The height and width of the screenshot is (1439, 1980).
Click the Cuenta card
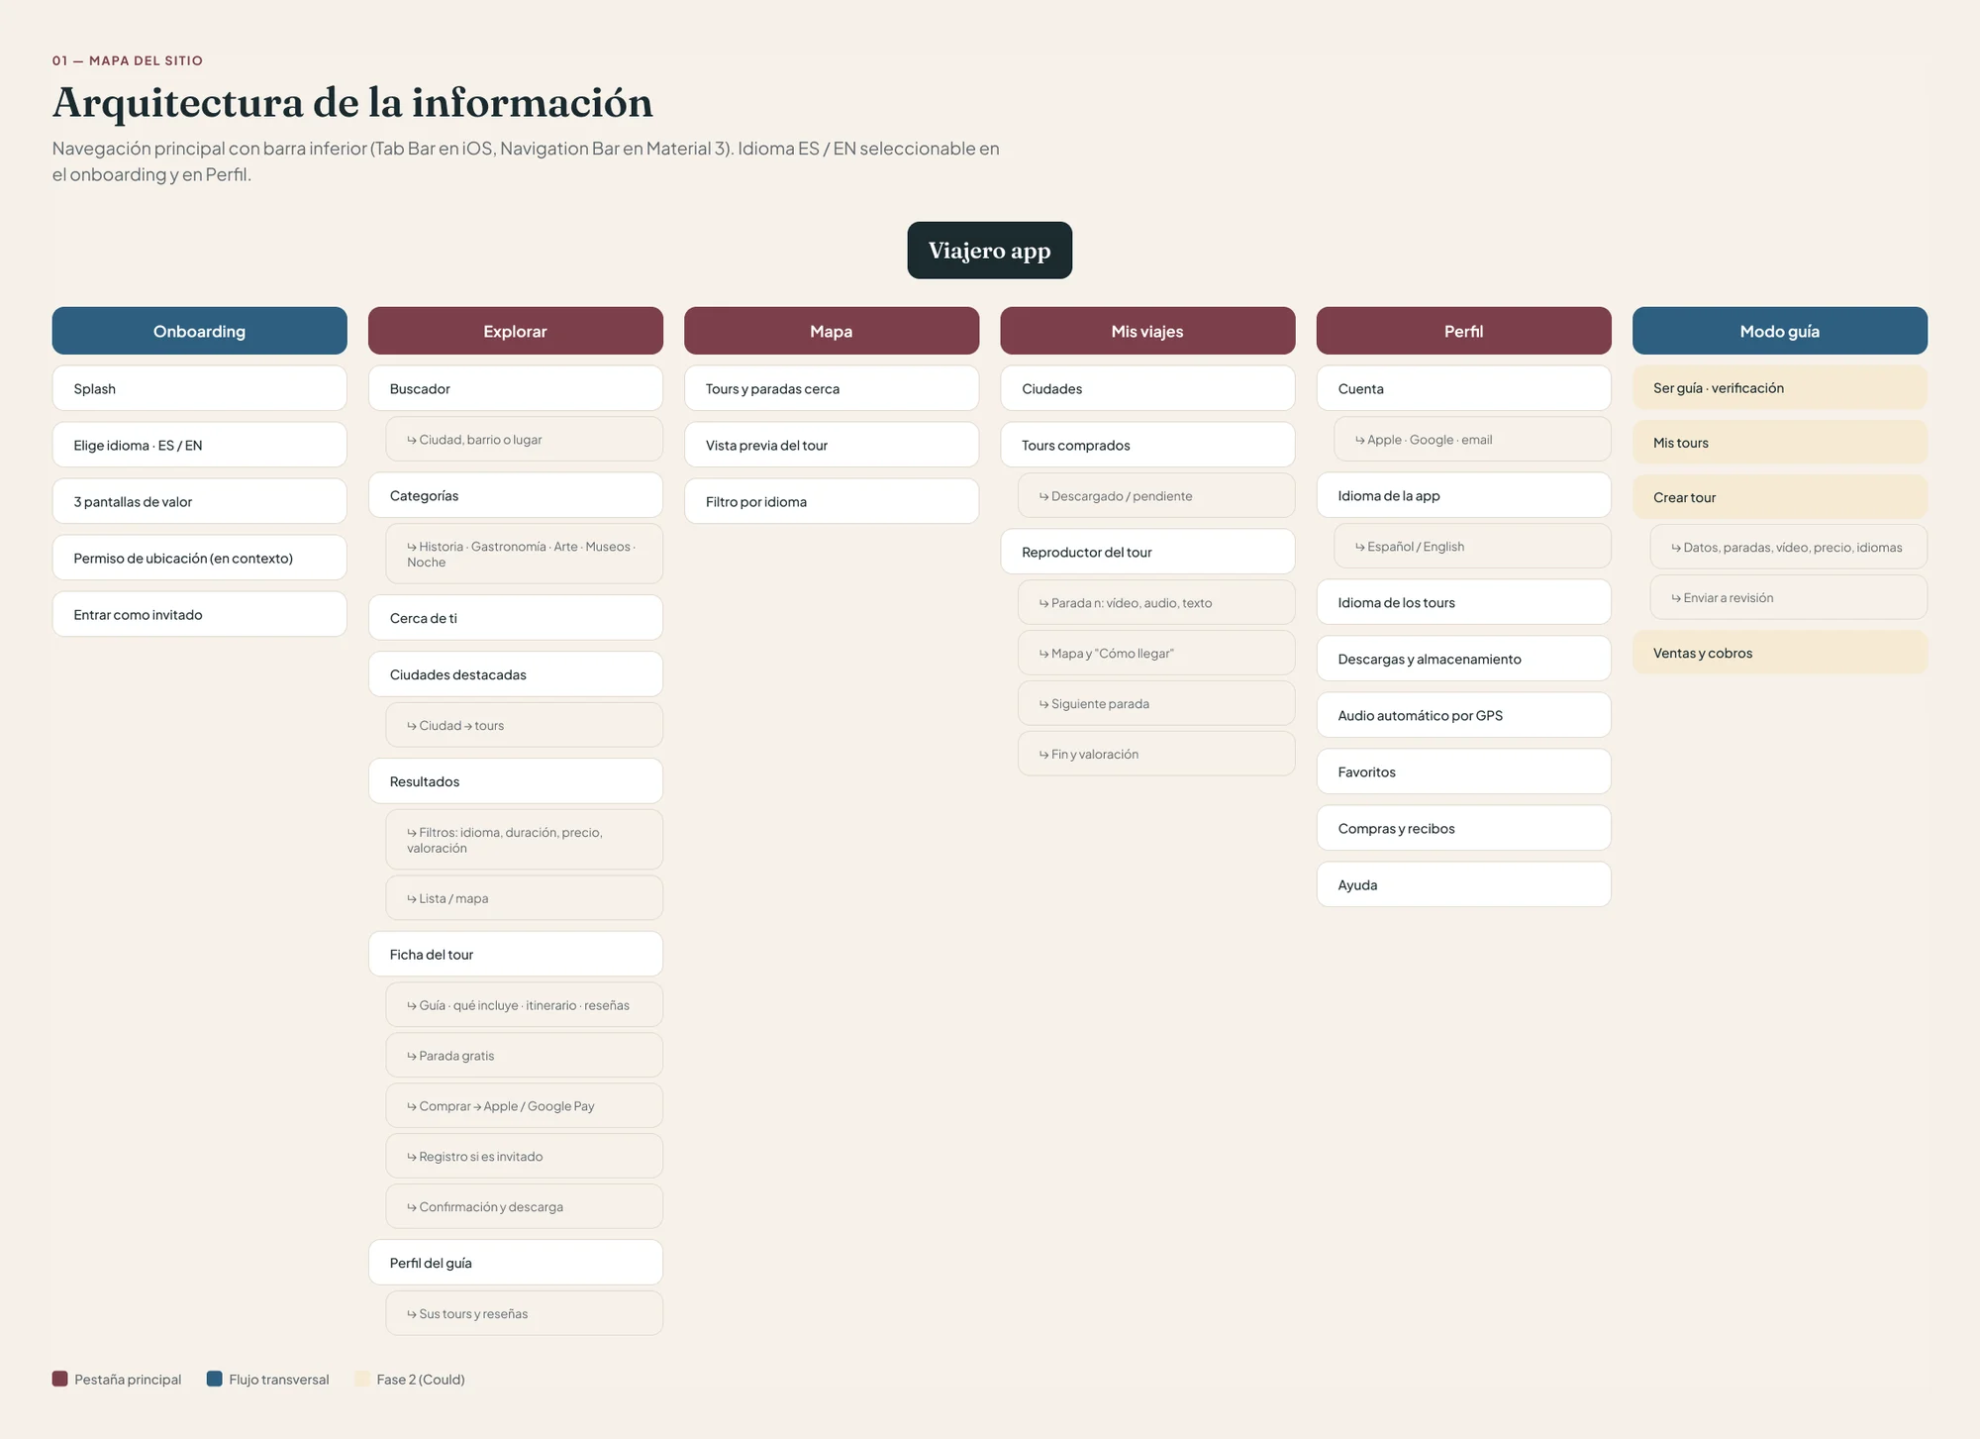coord(1463,388)
